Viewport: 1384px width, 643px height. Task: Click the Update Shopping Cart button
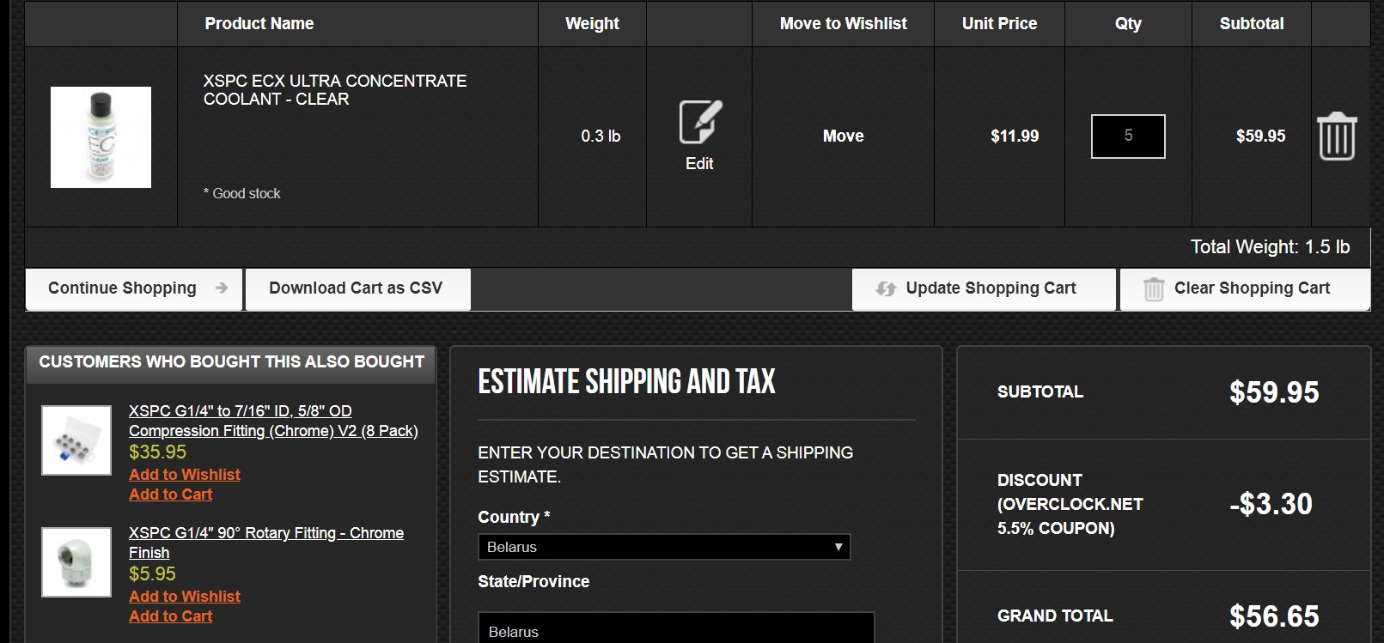click(x=984, y=288)
